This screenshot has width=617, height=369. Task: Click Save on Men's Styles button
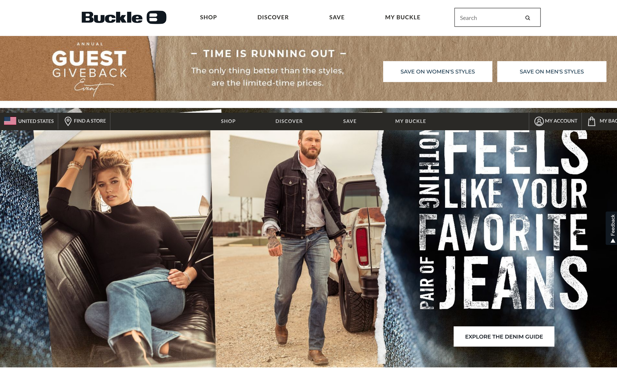point(552,71)
